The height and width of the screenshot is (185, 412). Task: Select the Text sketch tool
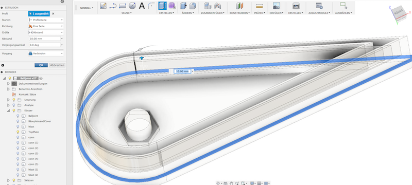(142, 6)
